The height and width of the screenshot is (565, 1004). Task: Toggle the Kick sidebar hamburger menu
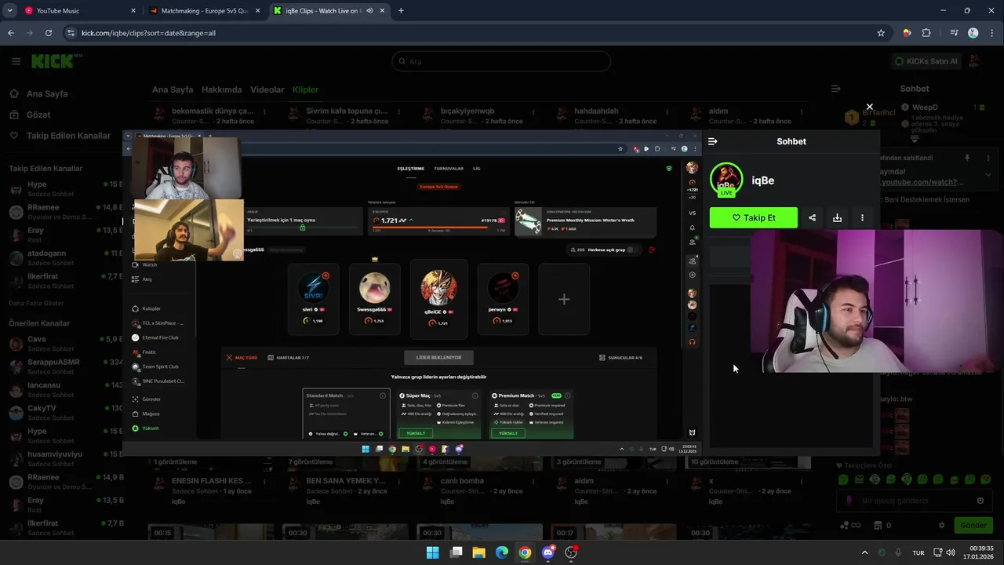(x=16, y=61)
